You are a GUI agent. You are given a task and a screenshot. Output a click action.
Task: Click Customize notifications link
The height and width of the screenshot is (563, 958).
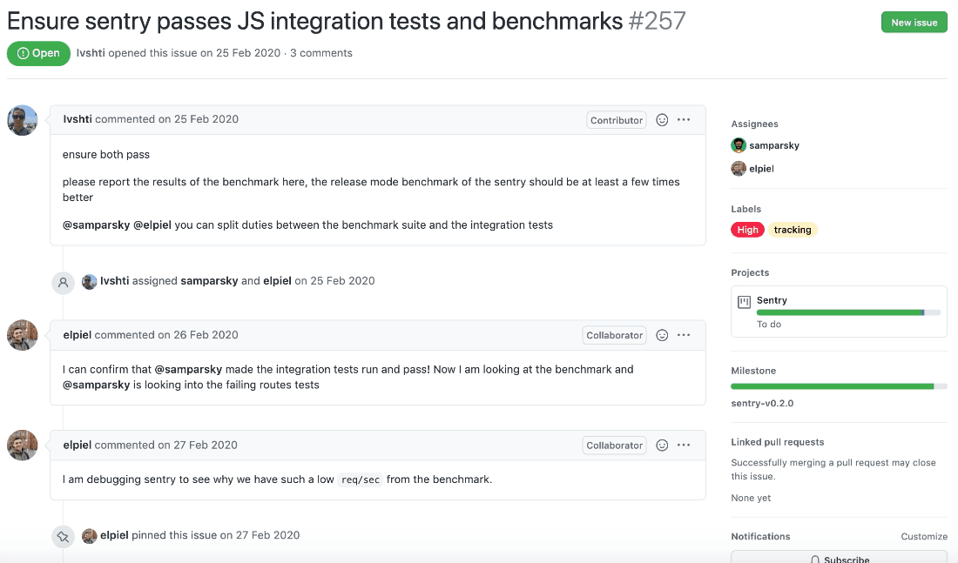coord(924,536)
